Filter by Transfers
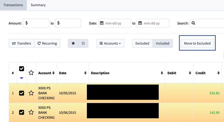The image size is (224, 122). click(x=21, y=43)
